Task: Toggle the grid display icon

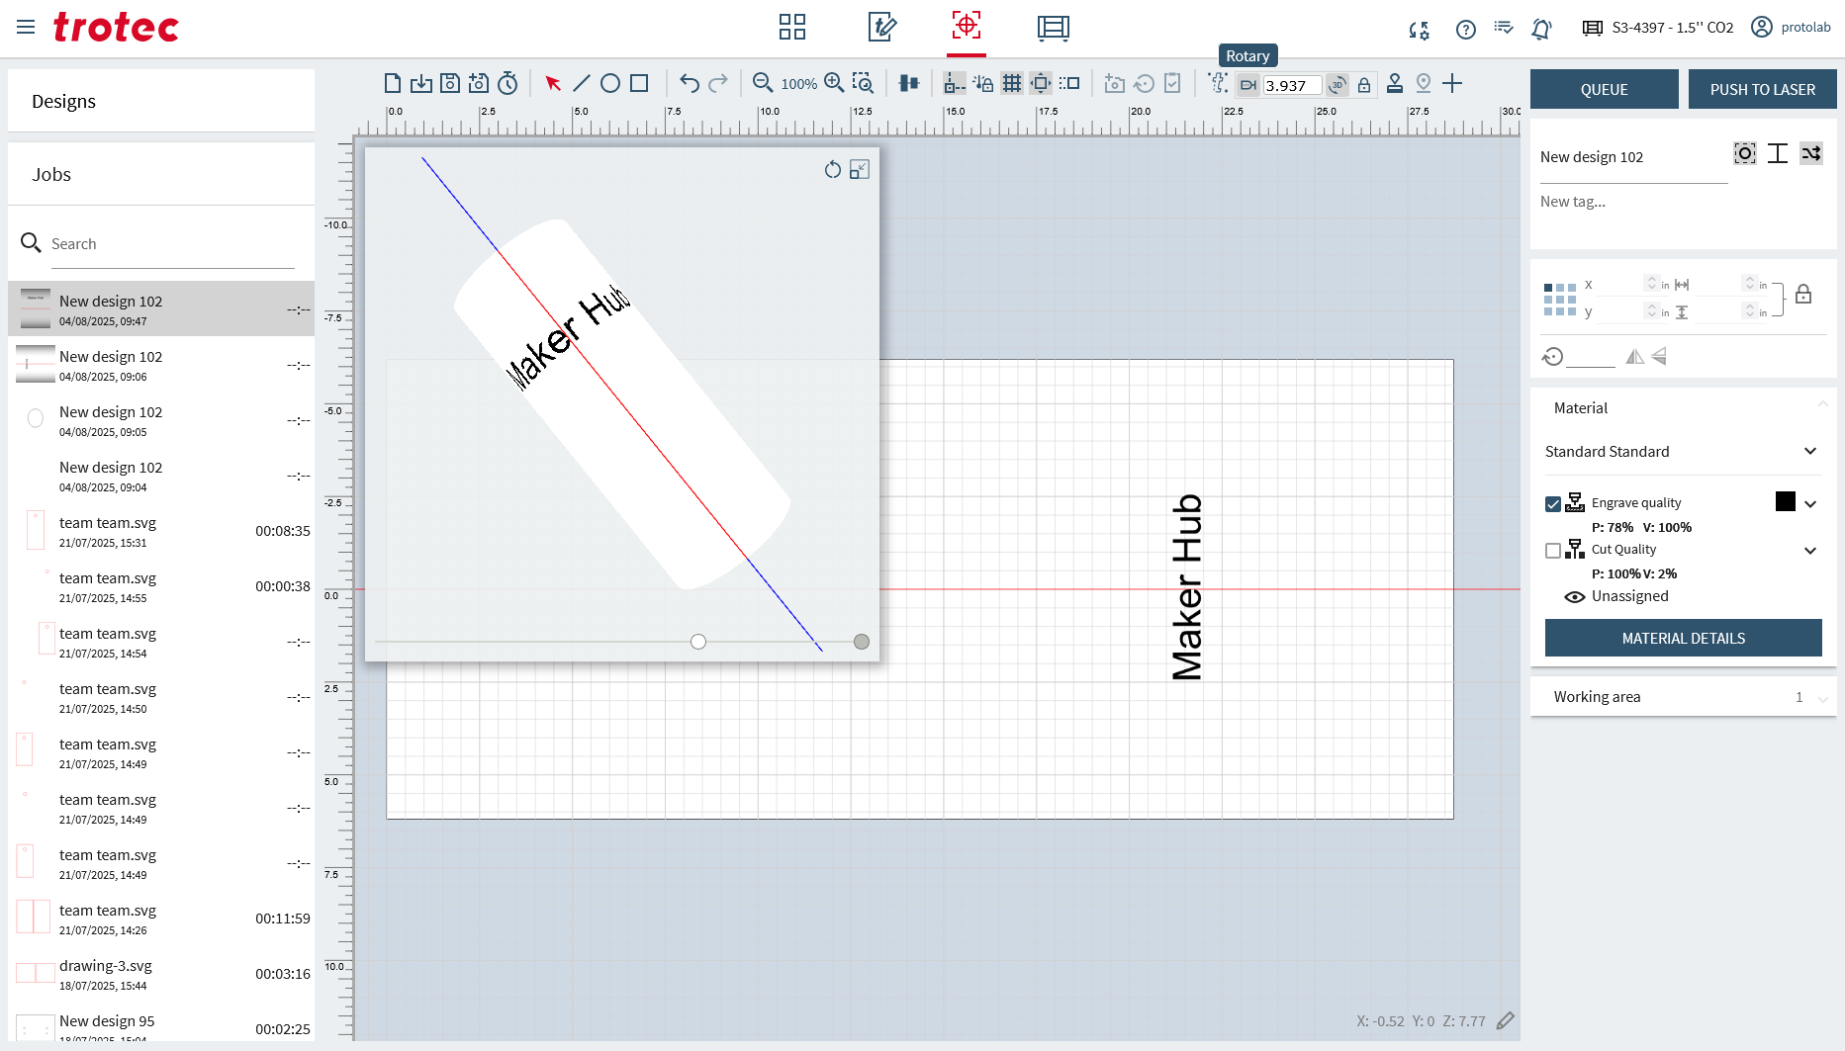Action: coord(1011,84)
